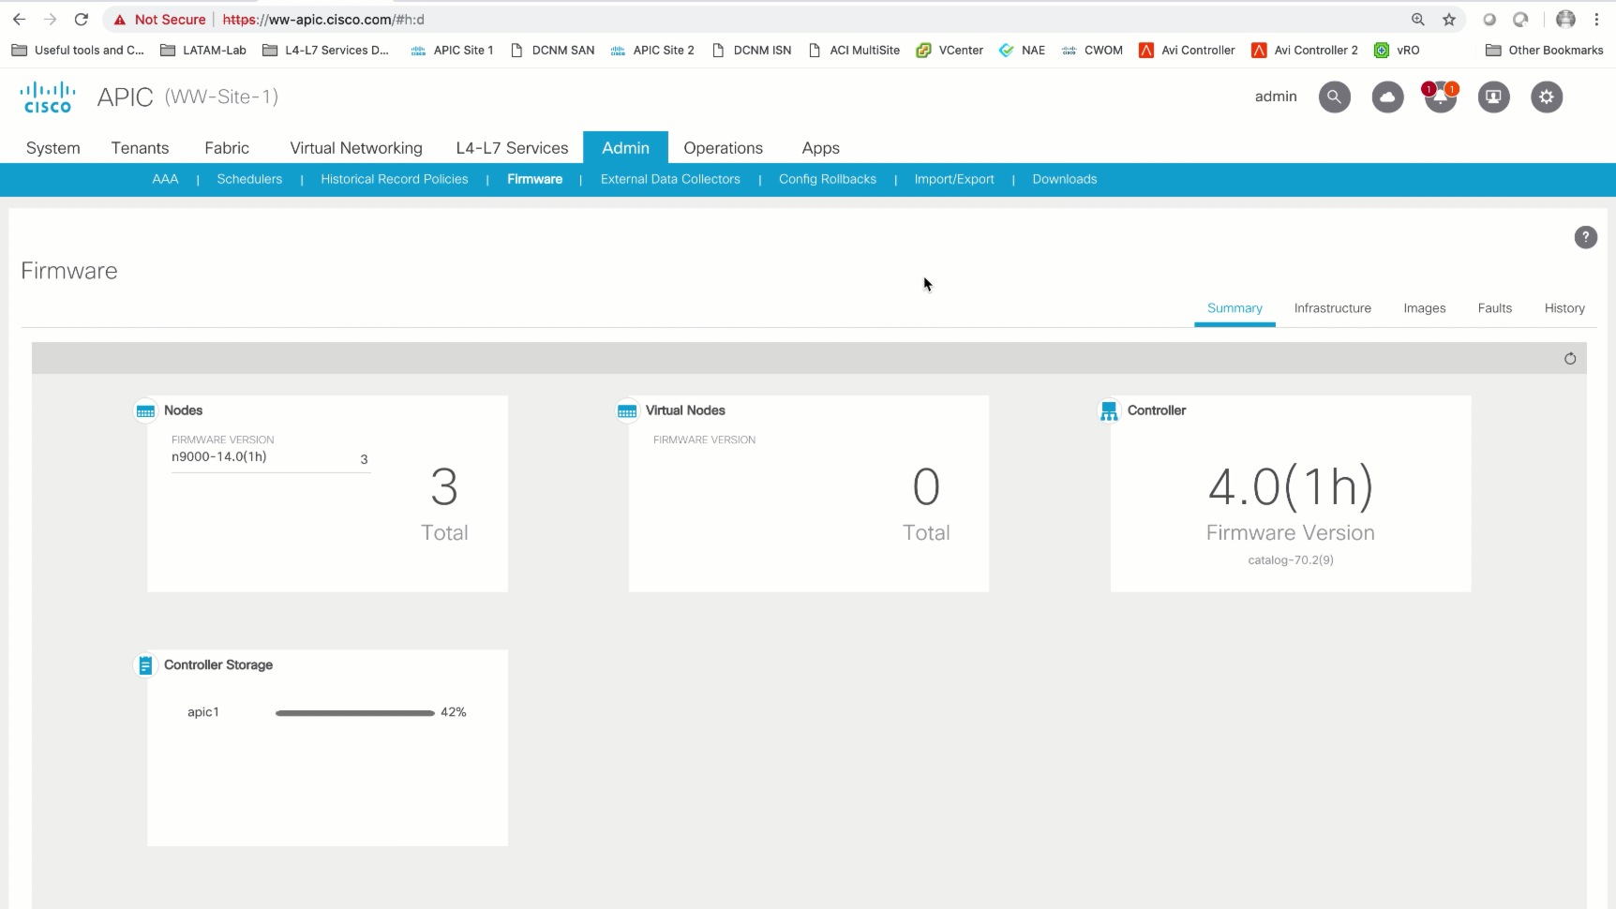Open the Firmware help question mark
The image size is (1616, 909).
click(1585, 237)
